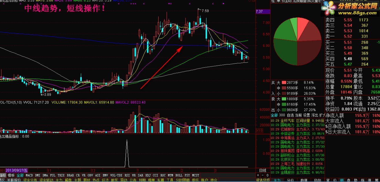Select the 自选 news filter
Screen dimensions: 380x182
pyautogui.click(x=290, y=115)
